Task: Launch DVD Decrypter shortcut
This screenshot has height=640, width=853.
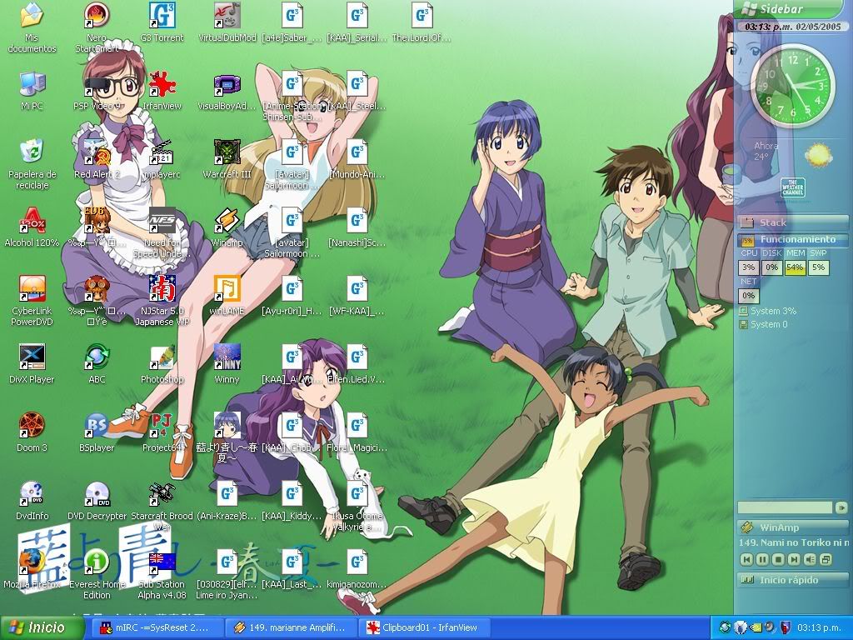Action: coord(97,495)
